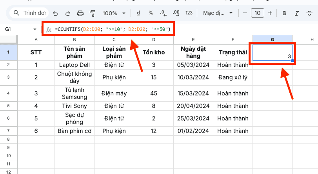The image size is (318, 174).
Task: Select column A header
Action: (36, 39)
